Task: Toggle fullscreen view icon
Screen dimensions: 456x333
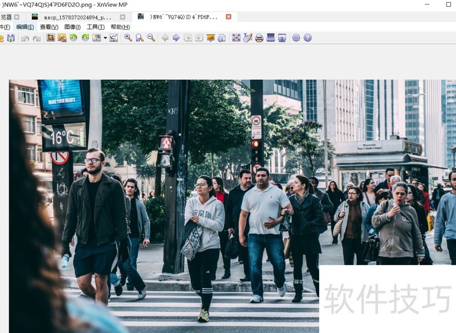Action: (236, 38)
